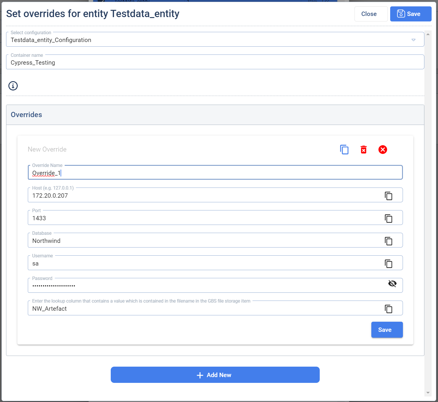Image resolution: width=438 pixels, height=402 pixels.
Task: Copy the lookup column field value
Action: click(388, 309)
